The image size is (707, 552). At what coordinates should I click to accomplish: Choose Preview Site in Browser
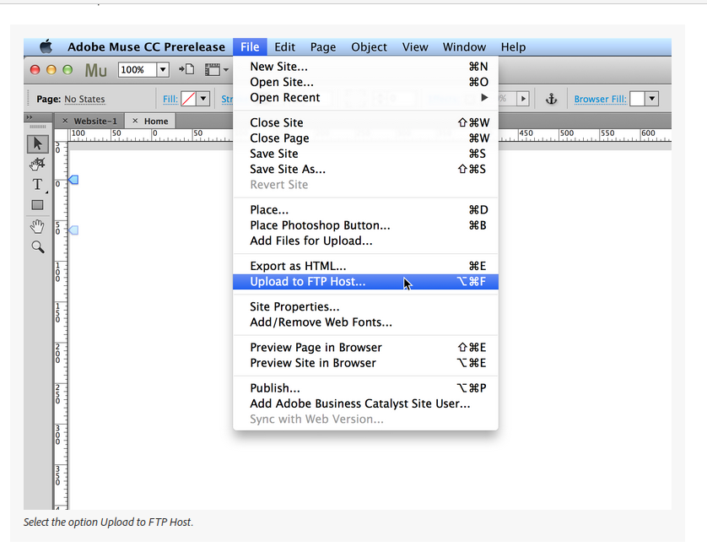365,363
